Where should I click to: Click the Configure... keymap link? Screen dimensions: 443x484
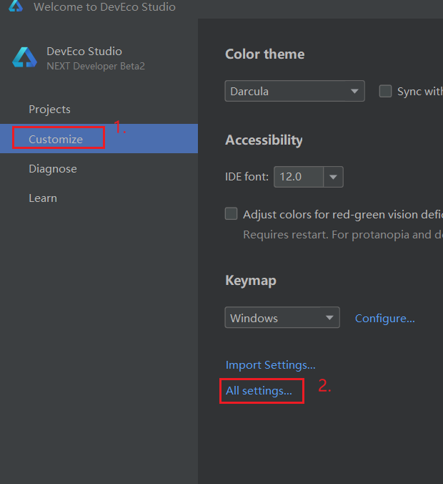tap(385, 318)
